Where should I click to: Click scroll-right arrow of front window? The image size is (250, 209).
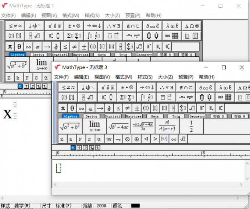point(241,185)
